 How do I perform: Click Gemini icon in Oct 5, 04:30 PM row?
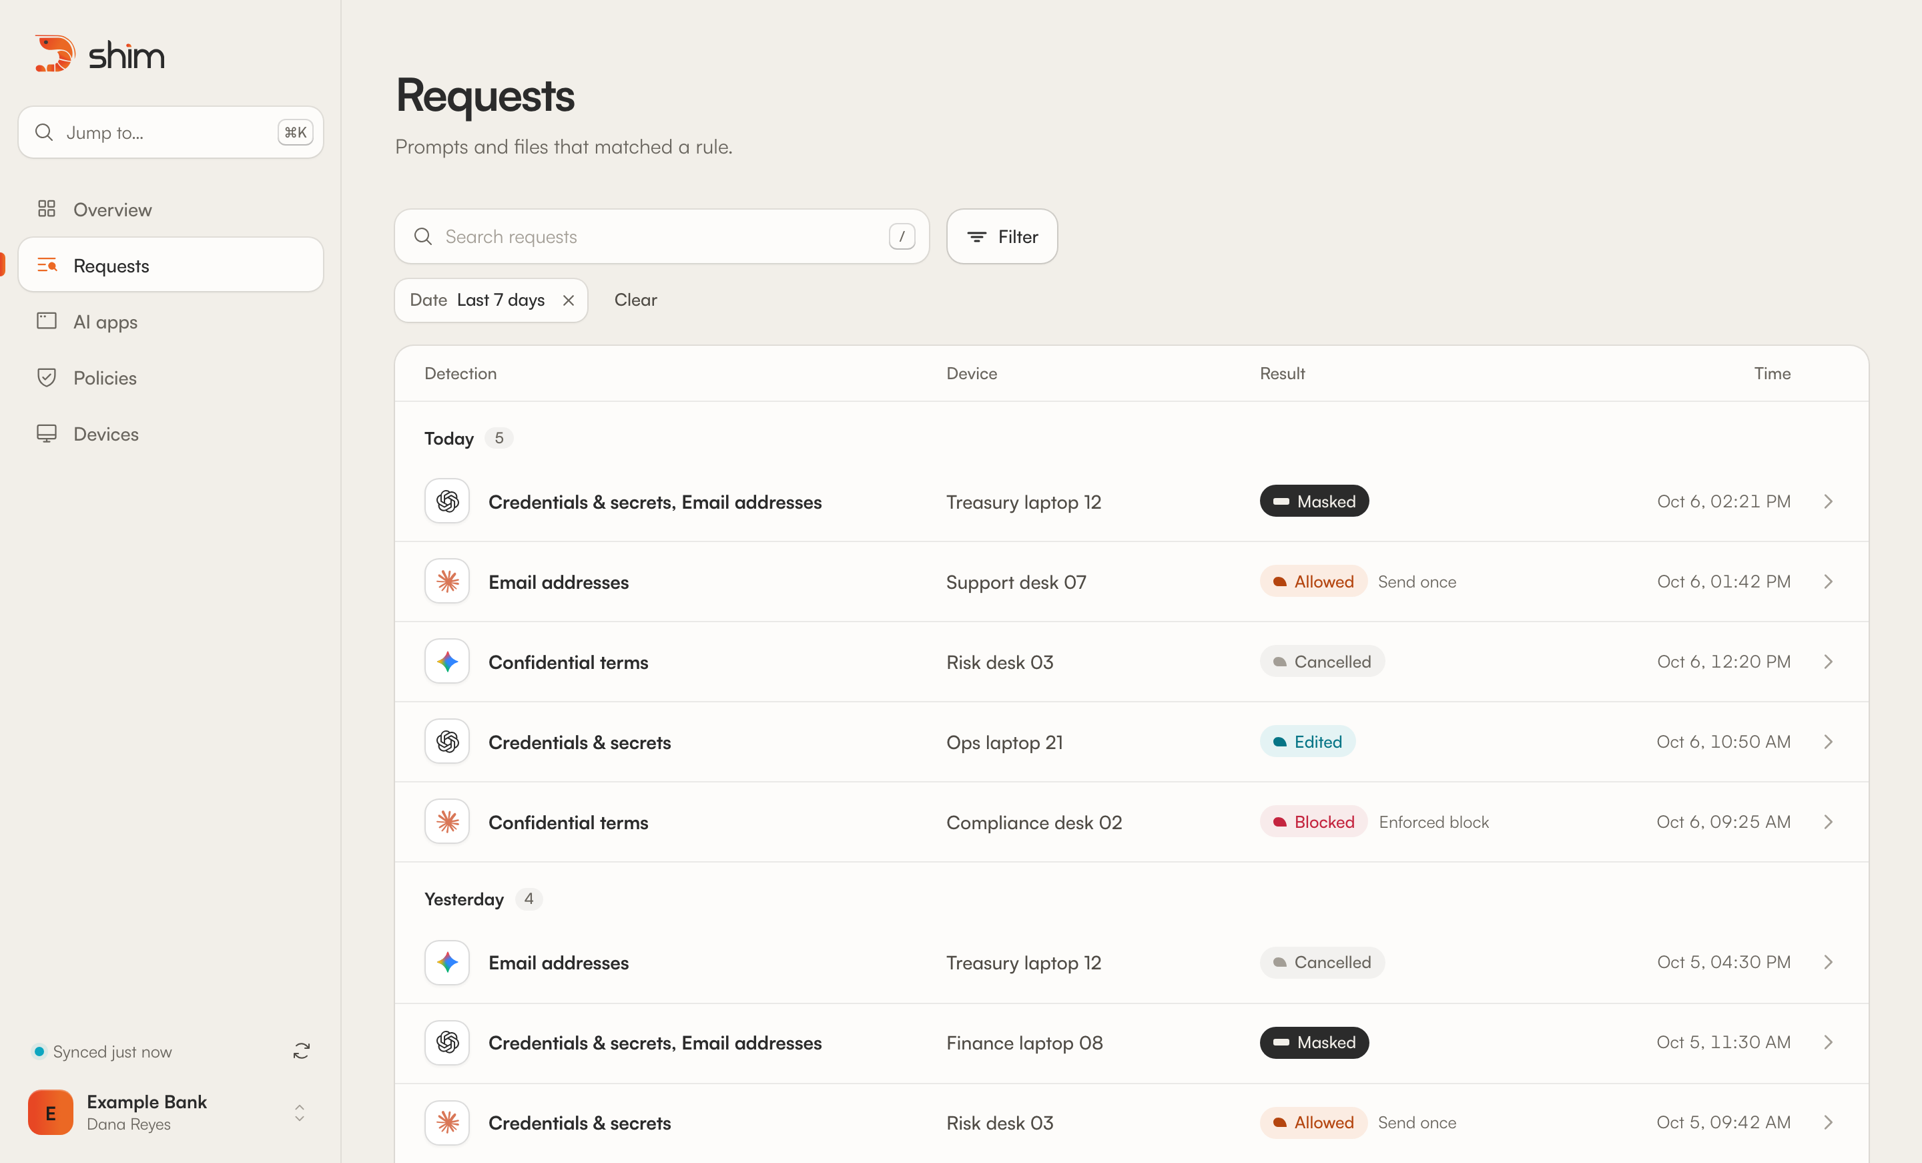click(447, 963)
